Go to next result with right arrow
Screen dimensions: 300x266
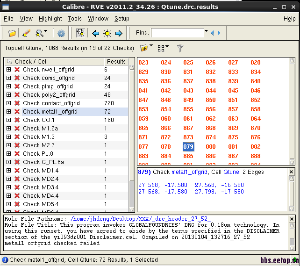click(x=119, y=33)
